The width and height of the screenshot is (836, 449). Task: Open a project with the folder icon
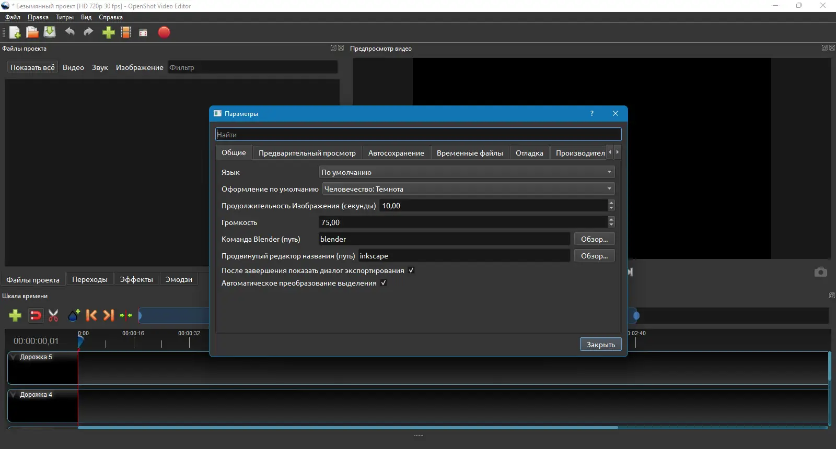click(32, 32)
